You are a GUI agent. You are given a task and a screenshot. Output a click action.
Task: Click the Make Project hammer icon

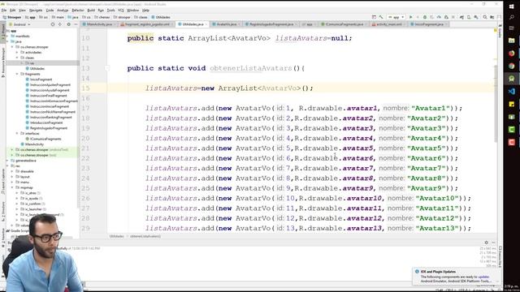click(x=381, y=17)
